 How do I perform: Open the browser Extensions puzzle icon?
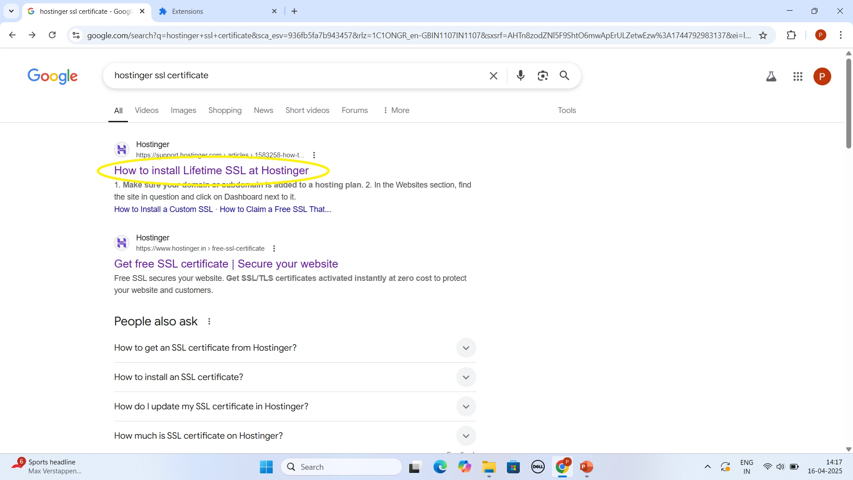pyautogui.click(x=792, y=35)
